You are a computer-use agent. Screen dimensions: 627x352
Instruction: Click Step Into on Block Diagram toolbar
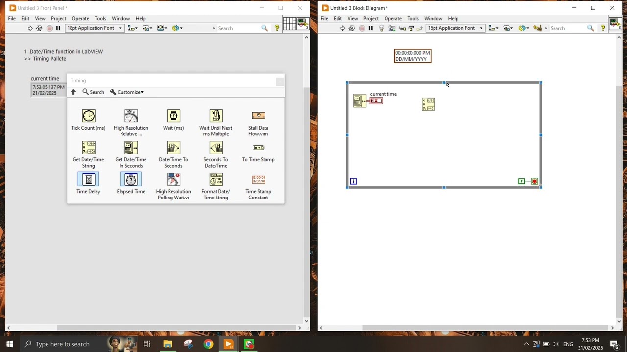[x=402, y=28]
